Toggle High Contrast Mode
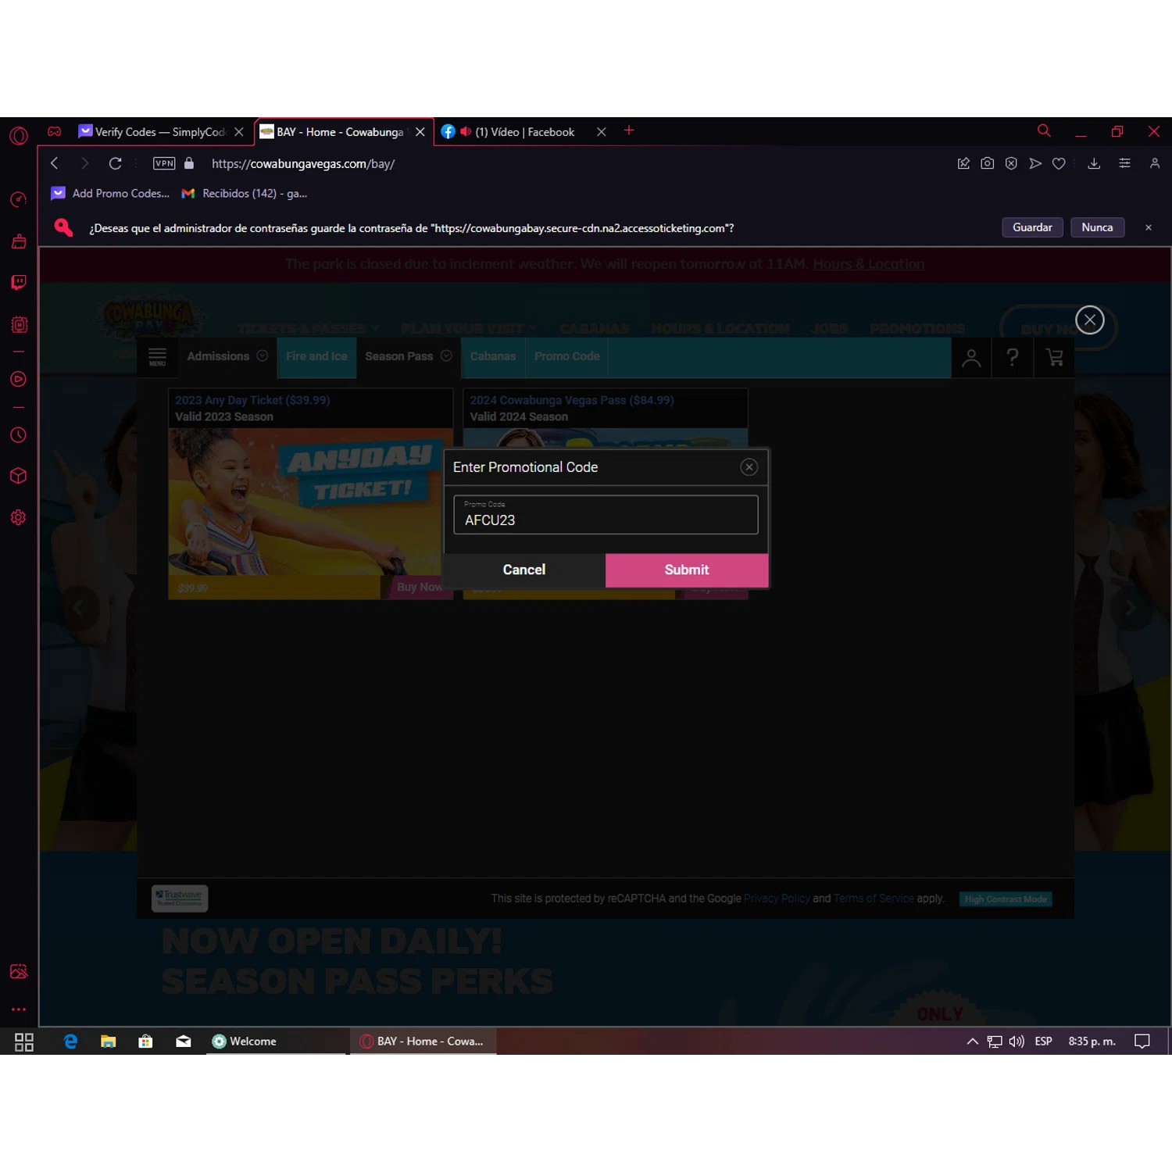 click(x=1006, y=899)
